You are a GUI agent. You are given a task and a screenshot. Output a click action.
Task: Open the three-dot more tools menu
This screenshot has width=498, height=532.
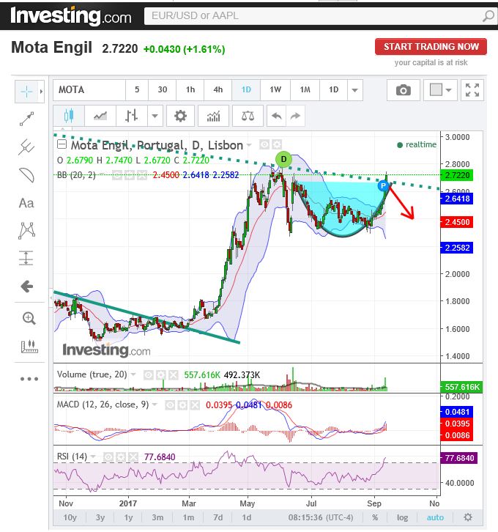tap(29, 379)
